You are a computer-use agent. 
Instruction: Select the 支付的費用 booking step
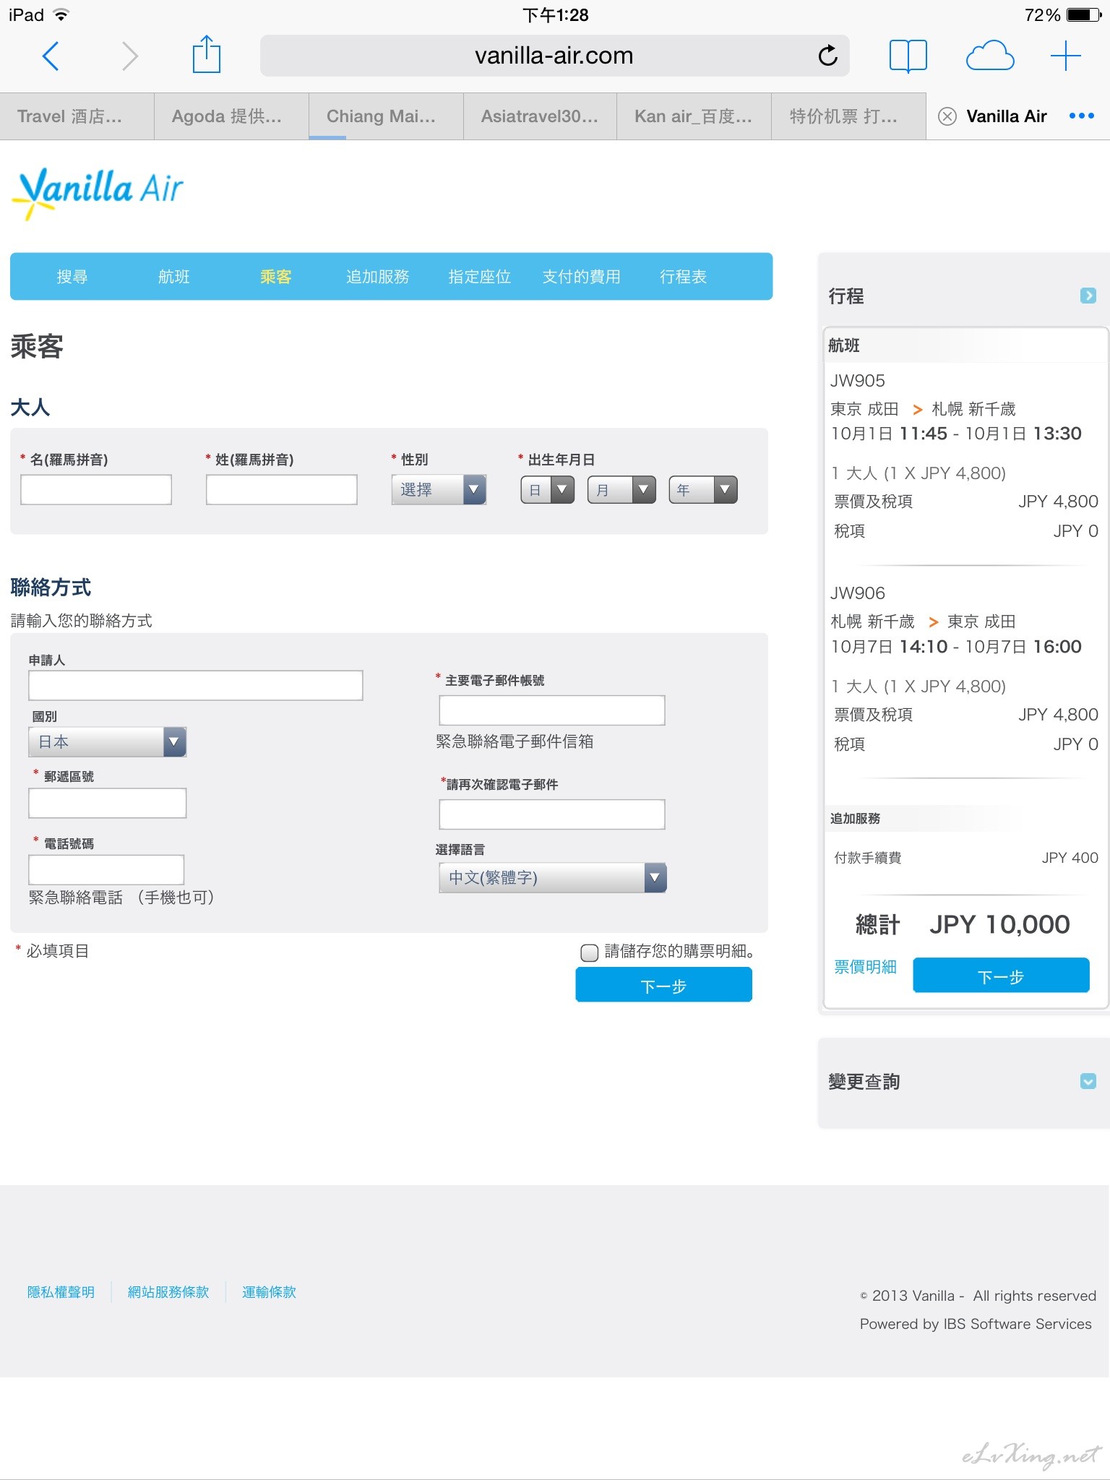pos(582,277)
